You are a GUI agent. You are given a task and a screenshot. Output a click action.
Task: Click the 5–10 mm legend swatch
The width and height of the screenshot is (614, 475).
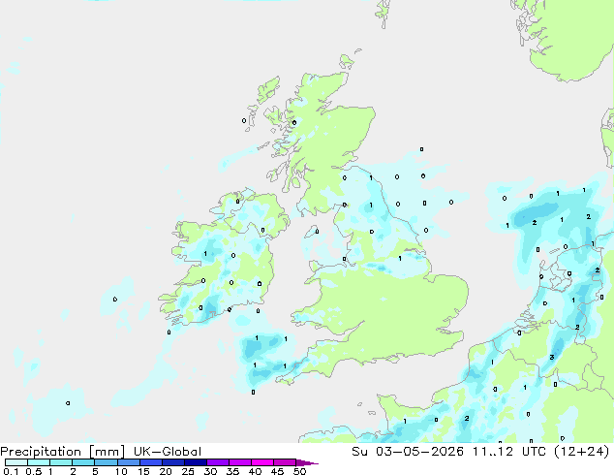tap(106, 462)
